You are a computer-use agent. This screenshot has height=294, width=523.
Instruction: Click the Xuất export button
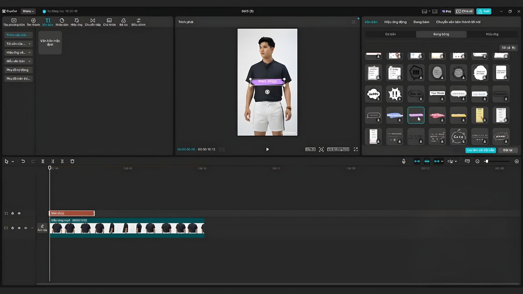[483, 11]
